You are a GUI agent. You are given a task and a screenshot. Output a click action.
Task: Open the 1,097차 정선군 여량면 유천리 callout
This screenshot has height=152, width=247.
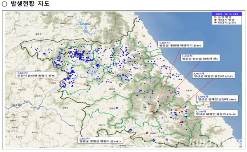(x=213, y=75)
